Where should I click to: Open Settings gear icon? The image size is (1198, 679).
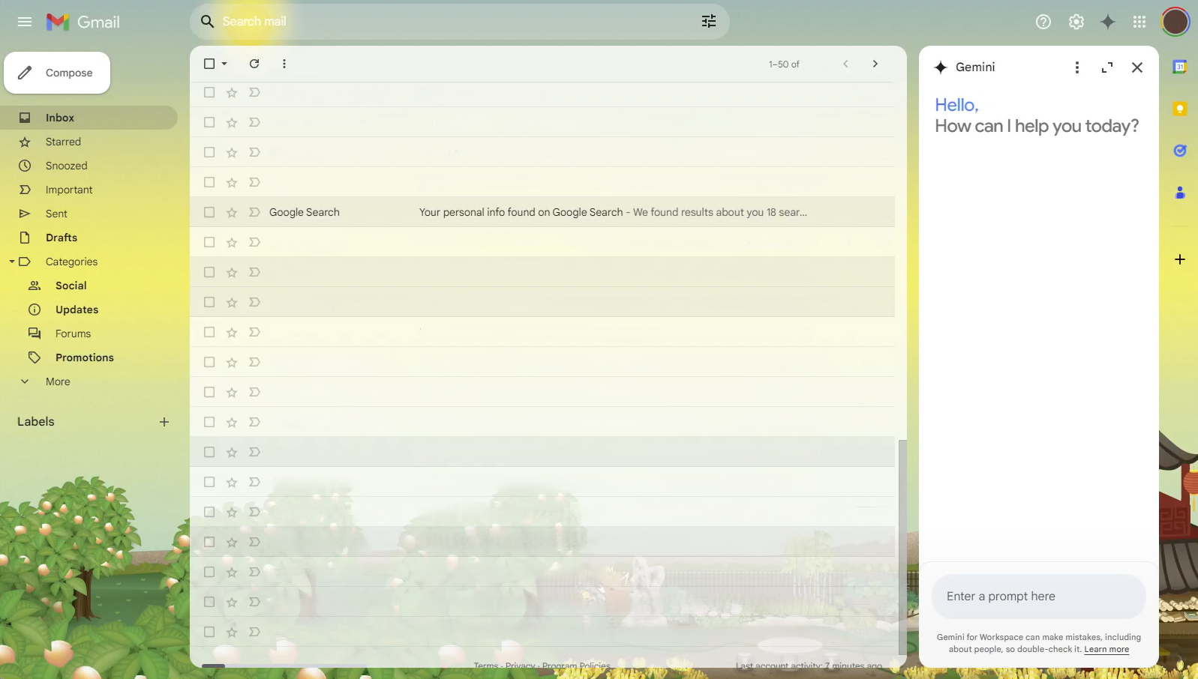pyautogui.click(x=1076, y=22)
